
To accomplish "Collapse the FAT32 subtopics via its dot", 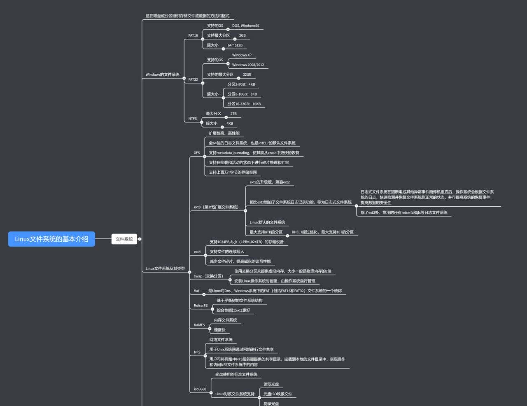I will pos(202,83).
